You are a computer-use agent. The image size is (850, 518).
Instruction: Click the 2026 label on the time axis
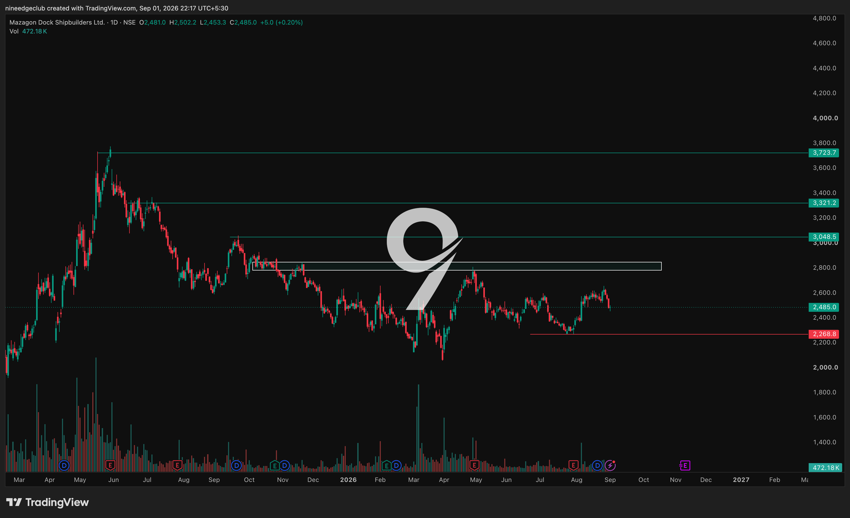[348, 480]
